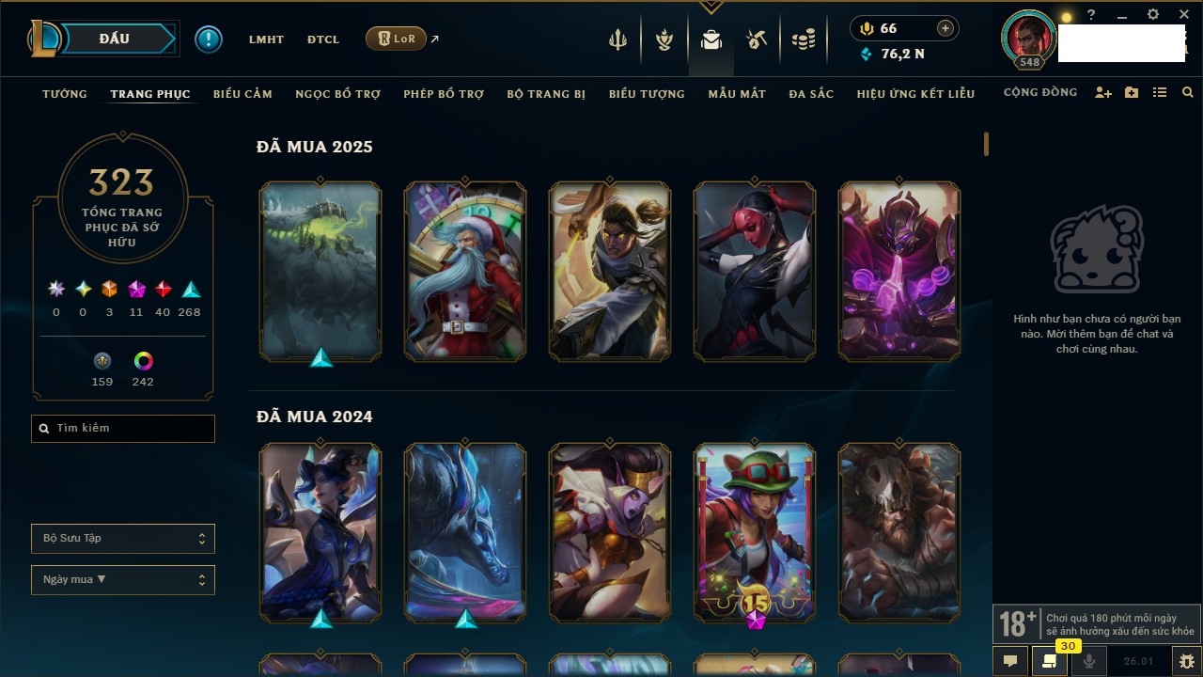Image resolution: width=1203 pixels, height=677 pixels.
Task: Switch to the TƯỚNG tab
Action: pyautogui.click(x=65, y=94)
